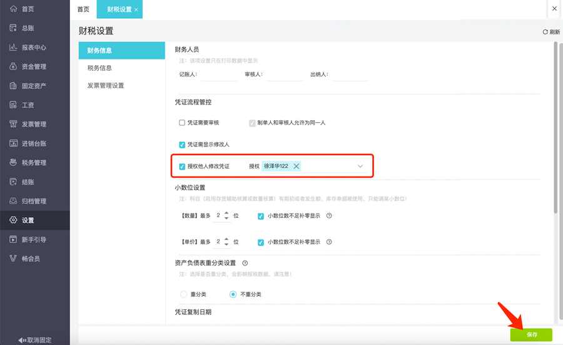
Task: Open 归档管理 in the sidebar
Action: [x=33, y=201]
